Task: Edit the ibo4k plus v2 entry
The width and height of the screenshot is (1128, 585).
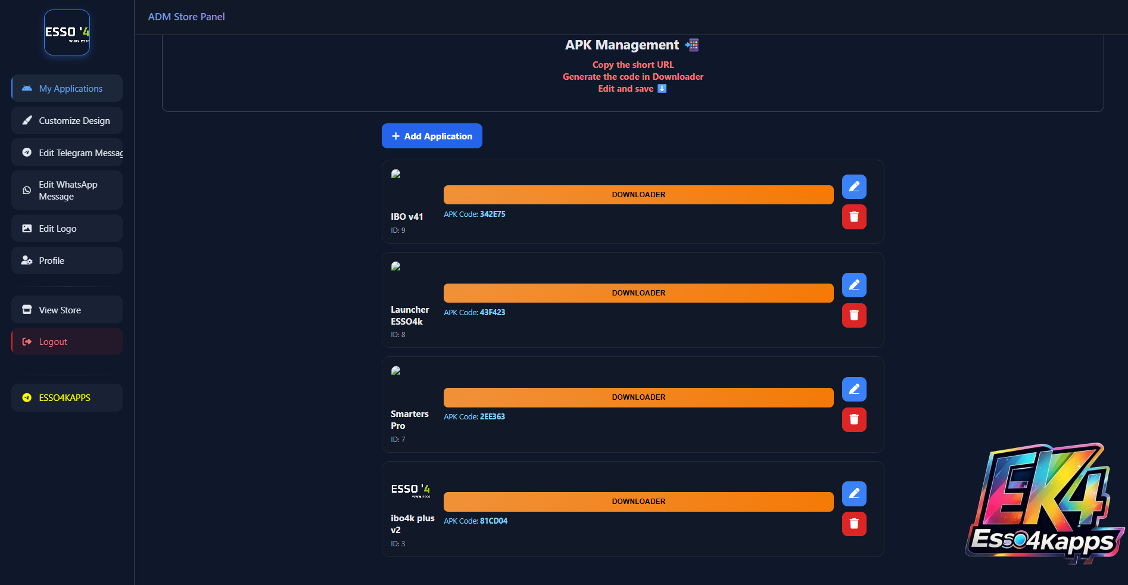Action: pos(854,494)
